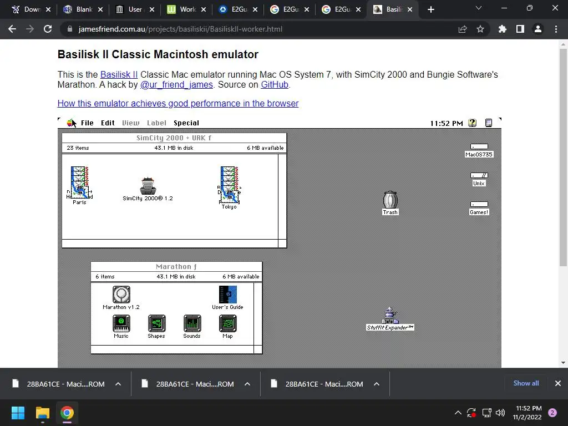This screenshot has height=426, width=568.
Task: Open the User's Guide icon
Action: (x=228, y=295)
